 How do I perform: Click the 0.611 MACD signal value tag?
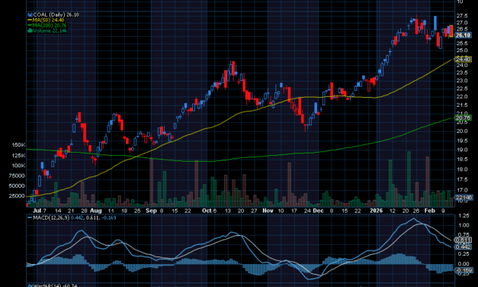click(463, 240)
